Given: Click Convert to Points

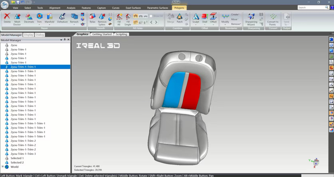Looking at the screenshot, I should pos(273,19).
